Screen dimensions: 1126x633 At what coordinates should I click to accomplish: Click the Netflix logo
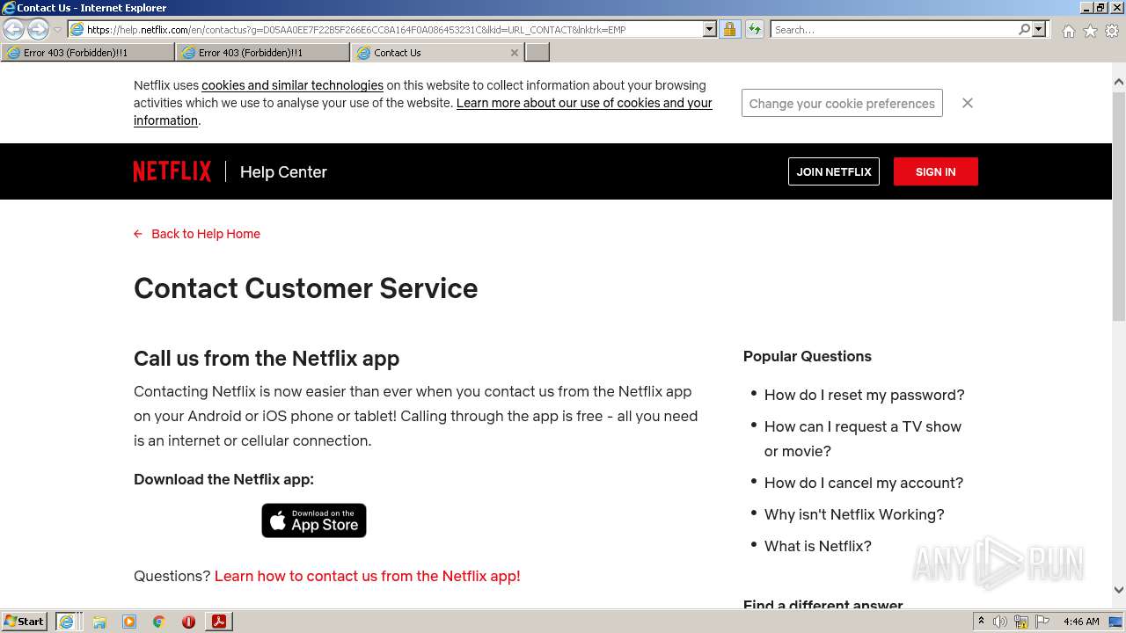click(172, 171)
